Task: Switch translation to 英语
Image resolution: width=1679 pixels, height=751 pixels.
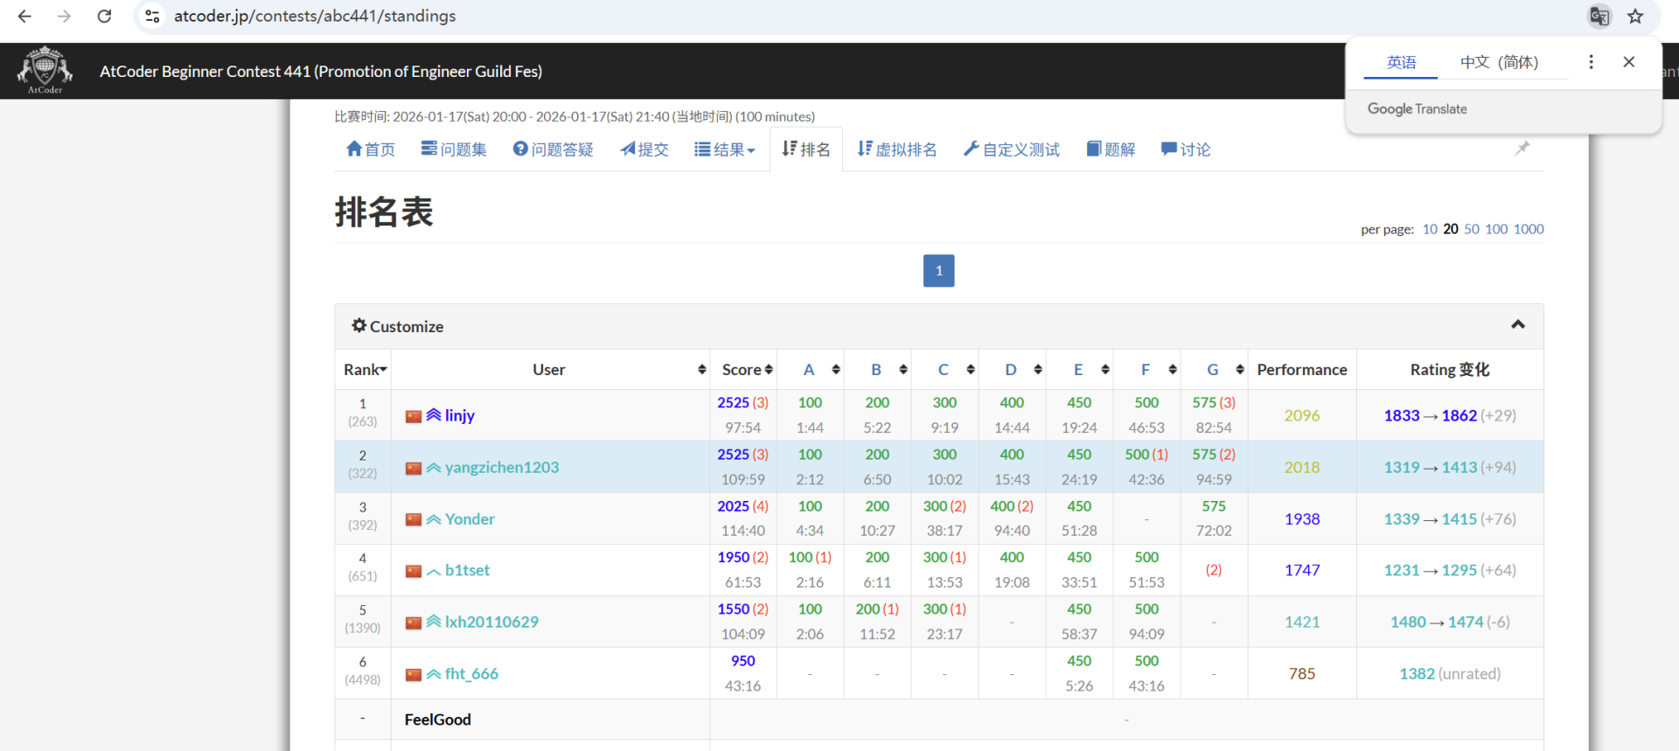Action: point(1401,62)
